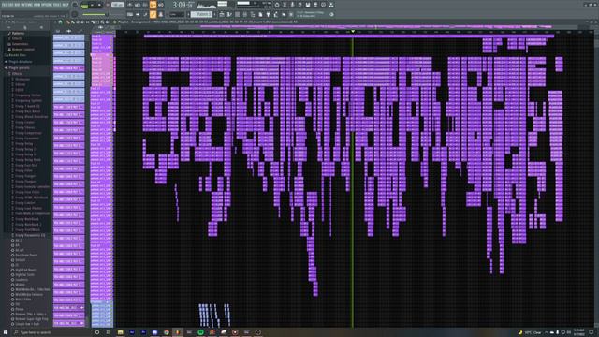Click the Task View taskbar icon
599x337 pixels.
[x=109, y=332]
